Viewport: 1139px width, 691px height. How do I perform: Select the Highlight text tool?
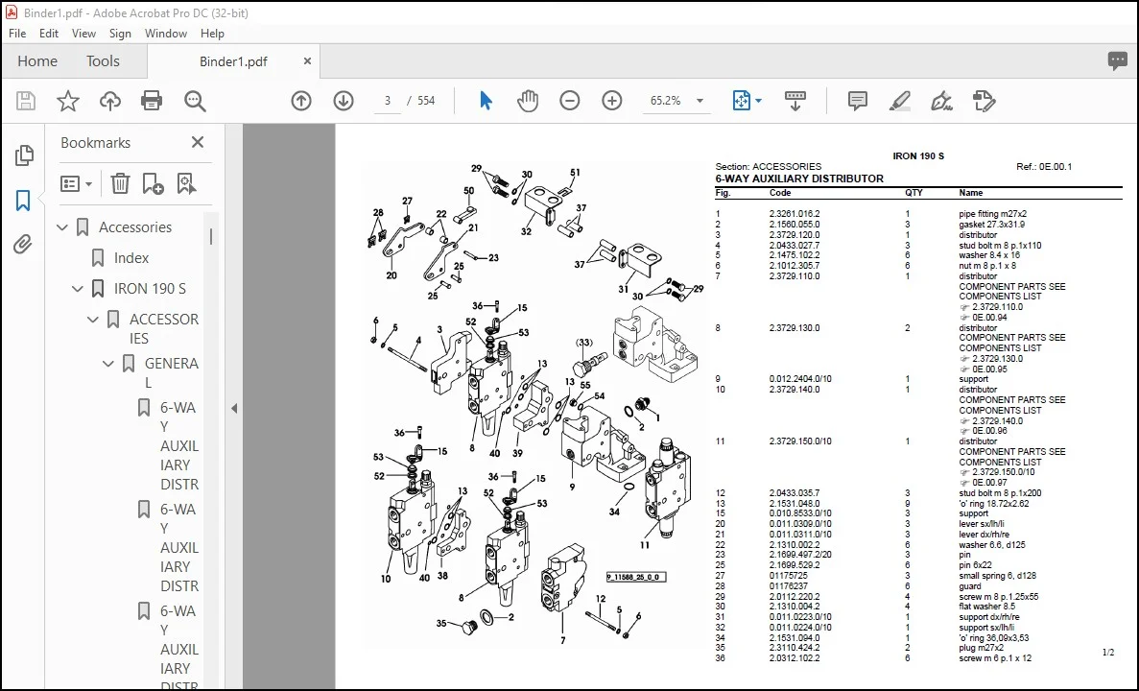pos(900,100)
